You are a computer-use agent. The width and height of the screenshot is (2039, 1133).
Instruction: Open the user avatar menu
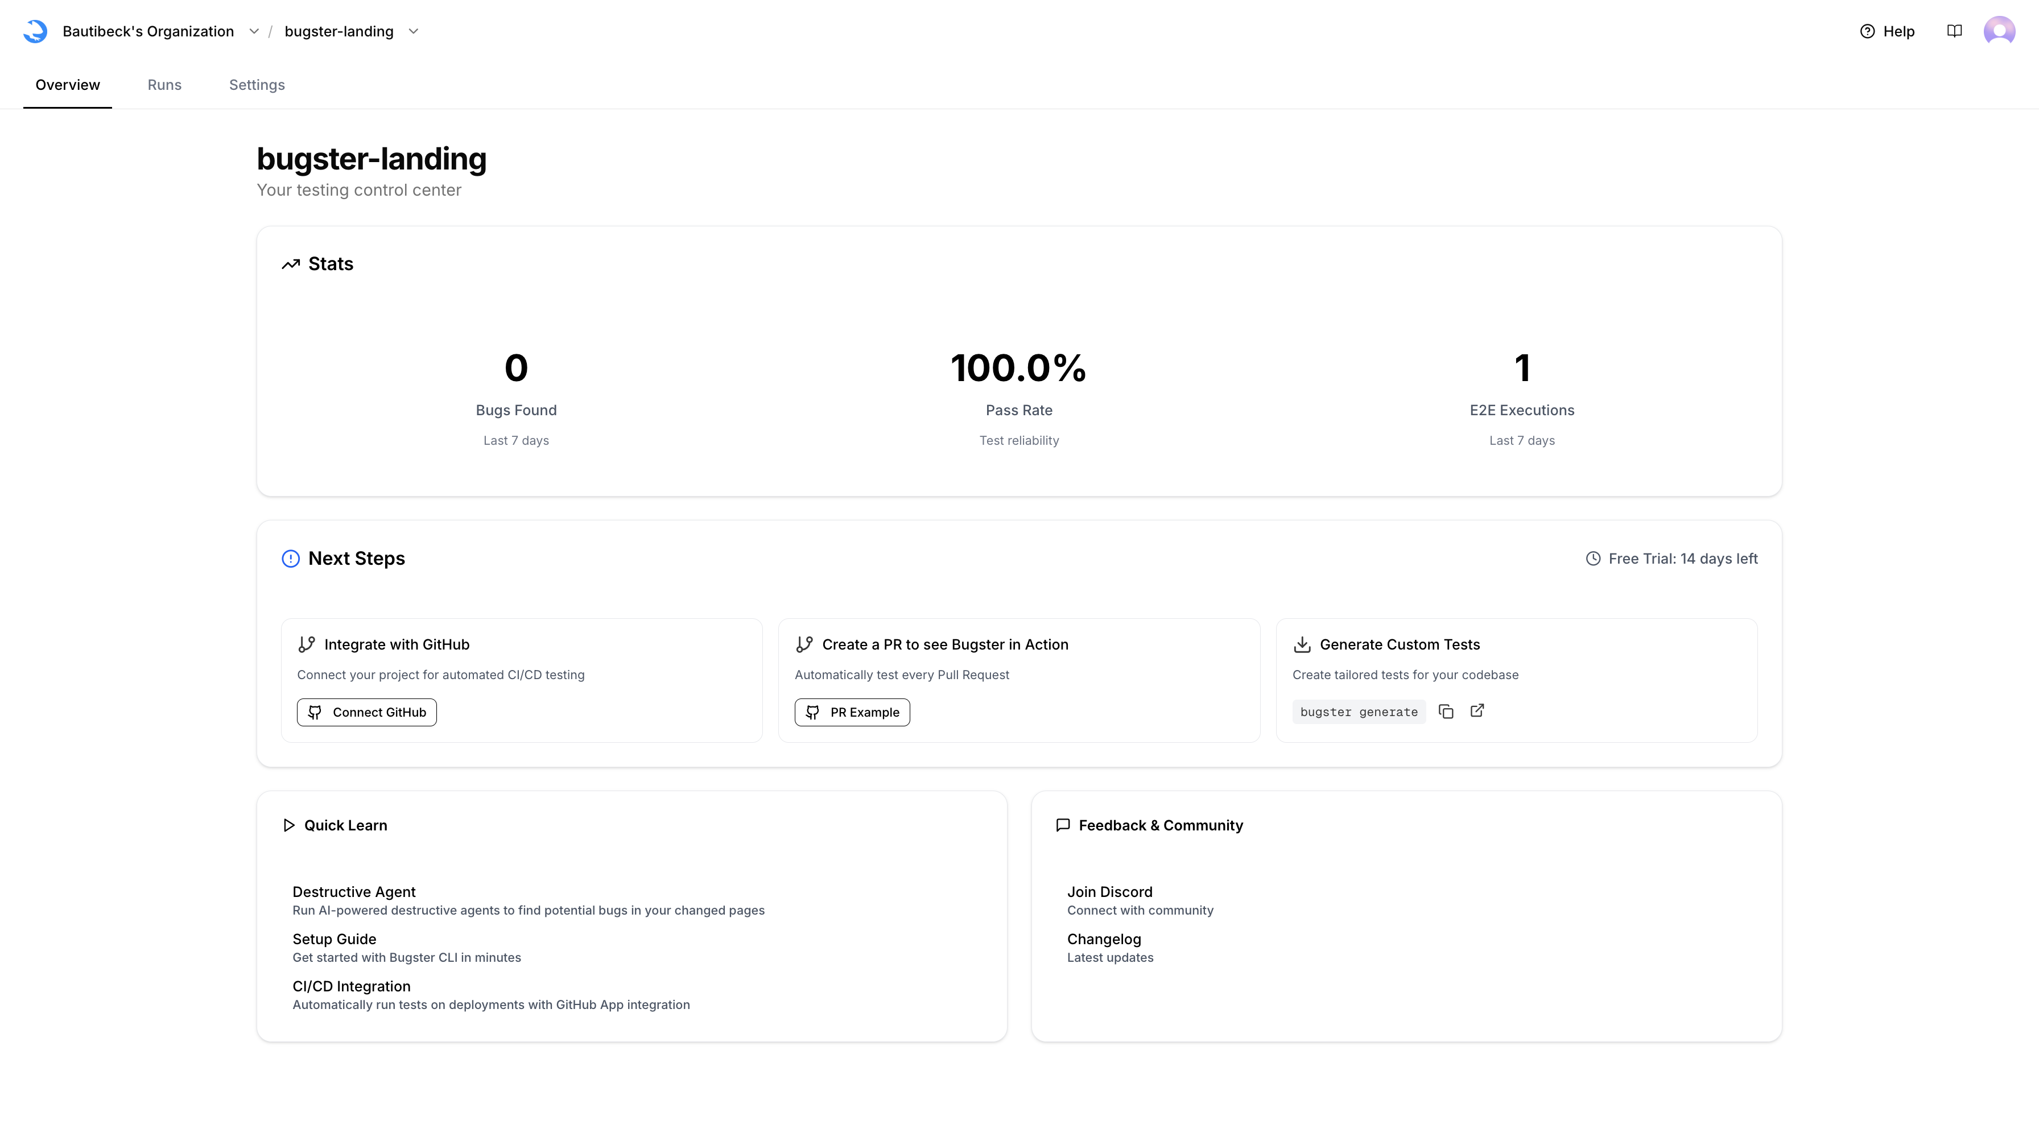click(x=1999, y=32)
